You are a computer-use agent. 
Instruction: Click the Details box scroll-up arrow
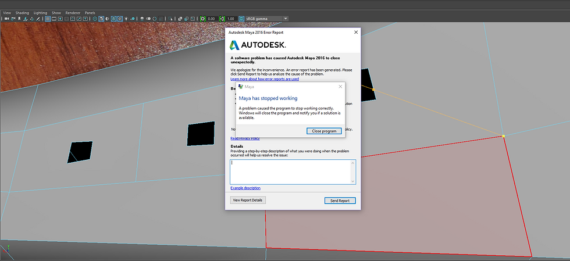click(352, 163)
